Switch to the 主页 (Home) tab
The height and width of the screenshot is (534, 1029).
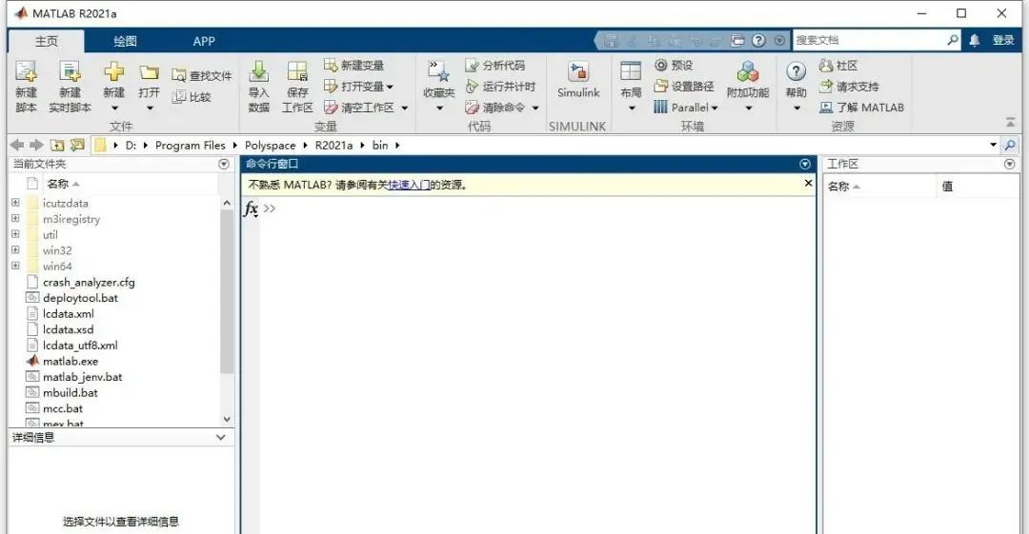coord(46,41)
